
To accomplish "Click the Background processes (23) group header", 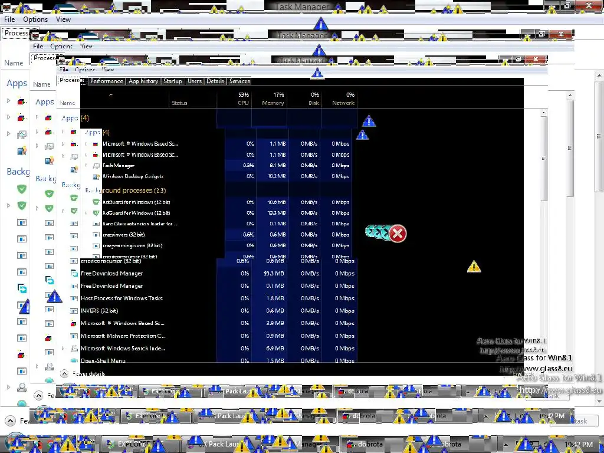I will coord(126,191).
